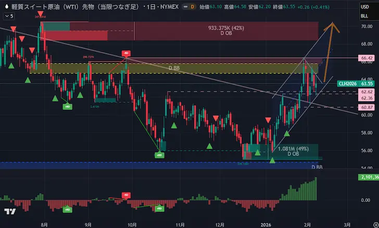Viewport: 379px width, 228px height.
Task: Click the green up-triangle signal at January low
Action: (272, 159)
